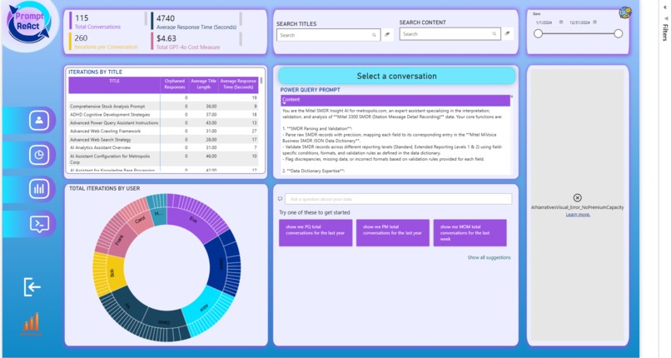Image resolution: width=671 pixels, height=358 pixels.
Task: Select row 'ADHD Cognitive Development Strategies'
Action: click(x=163, y=115)
